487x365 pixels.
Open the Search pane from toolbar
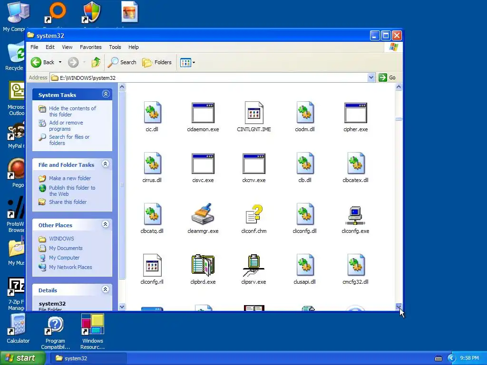122,62
